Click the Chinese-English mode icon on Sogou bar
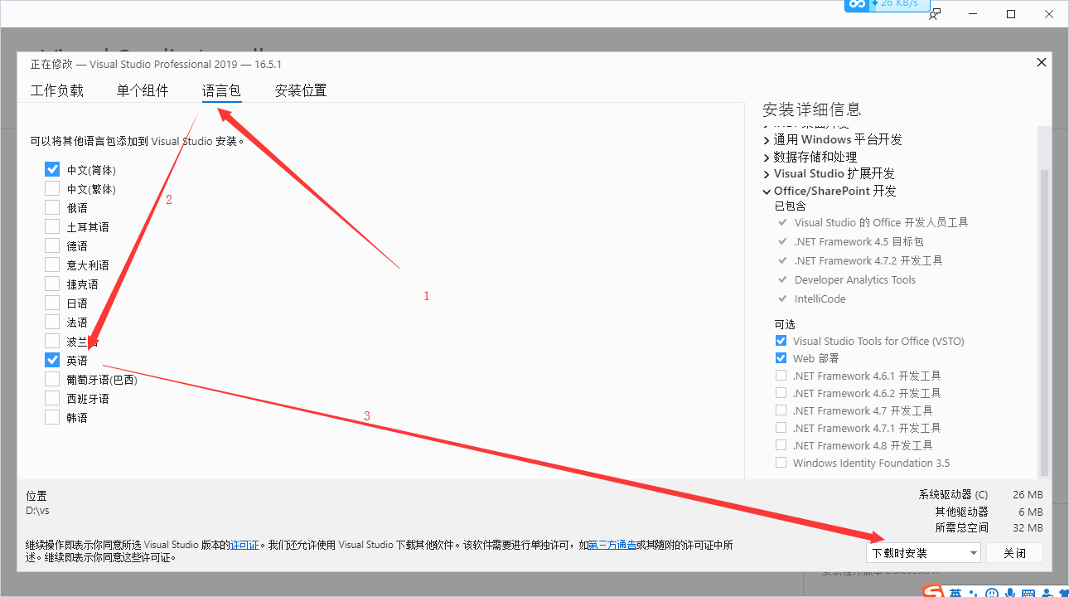The image size is (1069, 597). (955, 592)
